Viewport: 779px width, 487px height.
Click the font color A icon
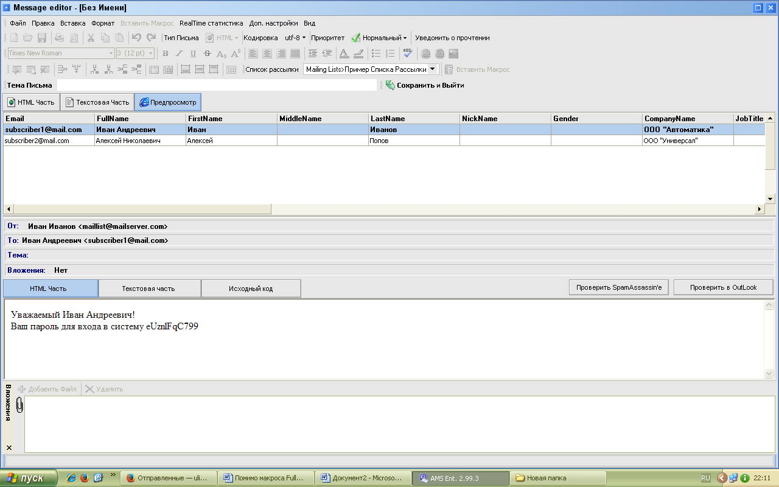(344, 54)
